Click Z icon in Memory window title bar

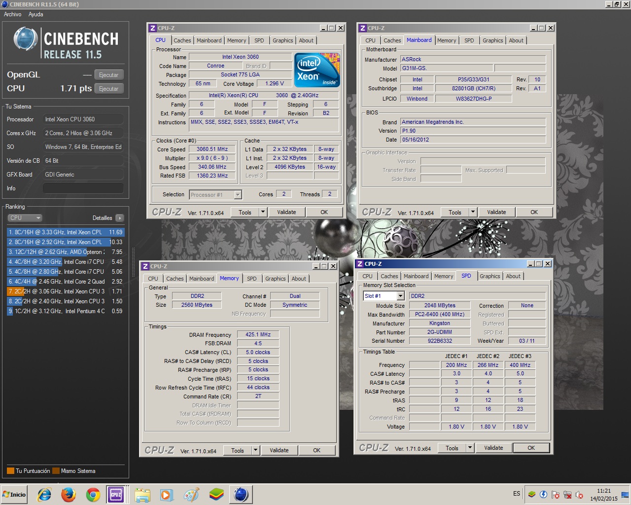tap(145, 266)
